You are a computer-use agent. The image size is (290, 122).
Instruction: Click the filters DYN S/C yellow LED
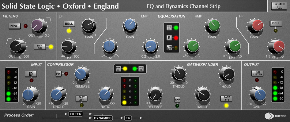pos(51,47)
